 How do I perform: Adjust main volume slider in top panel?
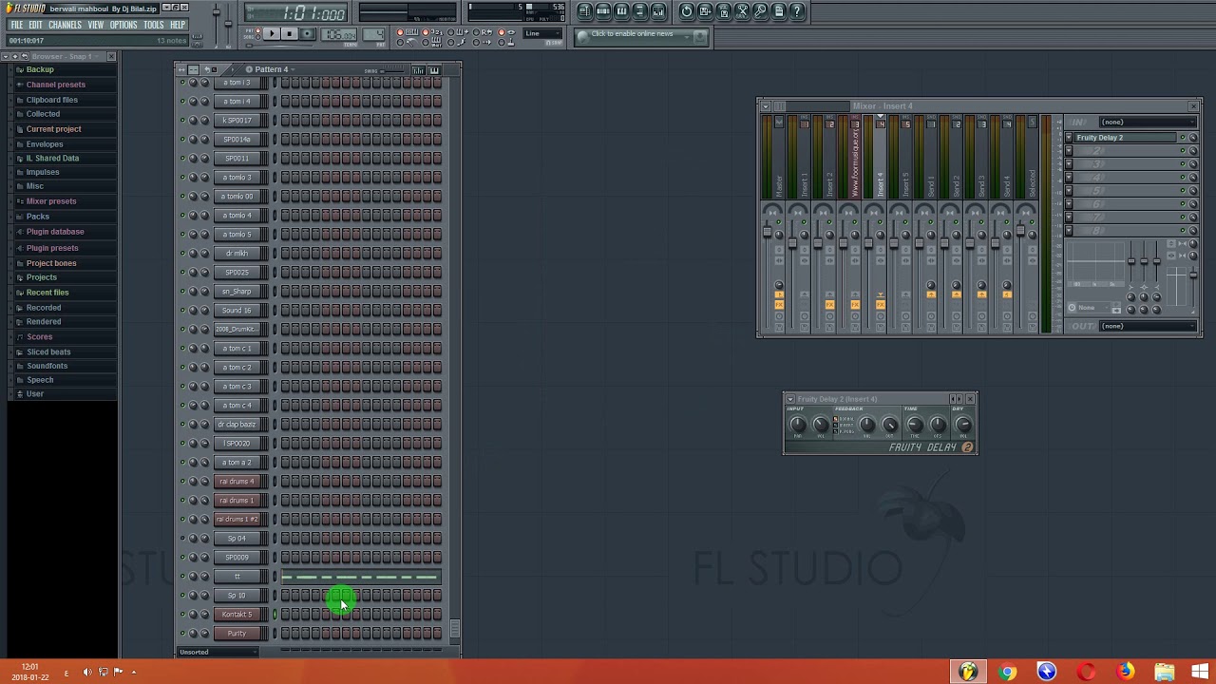pyautogui.click(x=216, y=12)
